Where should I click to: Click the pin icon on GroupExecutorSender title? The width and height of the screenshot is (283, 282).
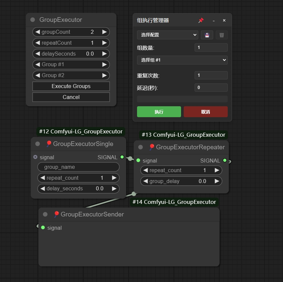click(x=56, y=214)
